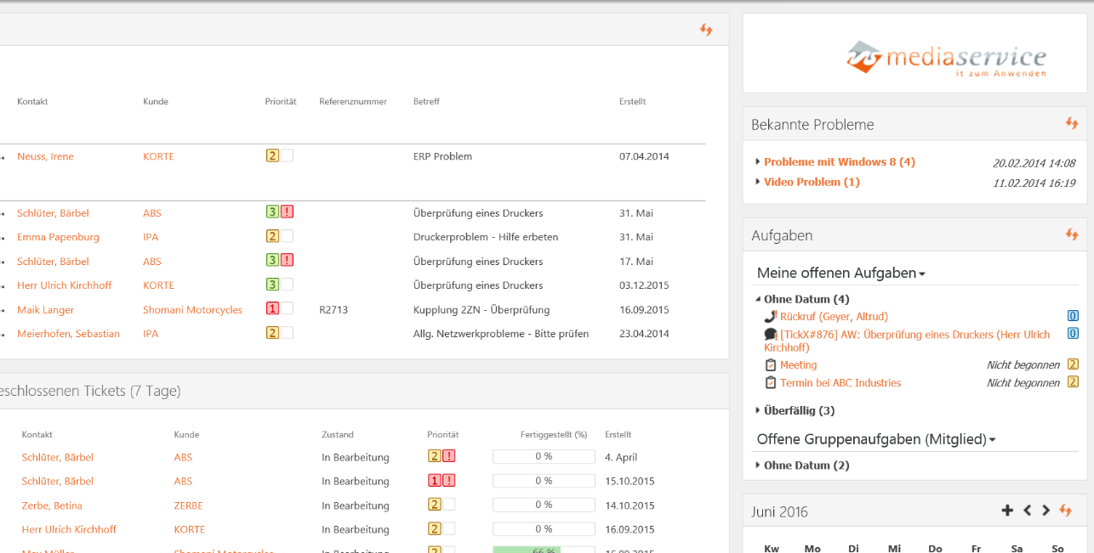Open Offene Gruppenaufgaben (Mitglied) dropdown

pyautogui.click(x=876, y=439)
